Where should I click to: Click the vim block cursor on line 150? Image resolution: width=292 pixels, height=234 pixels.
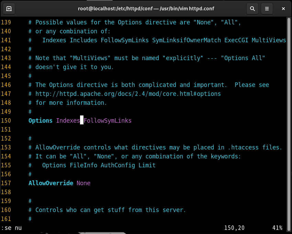[x=82, y=120]
